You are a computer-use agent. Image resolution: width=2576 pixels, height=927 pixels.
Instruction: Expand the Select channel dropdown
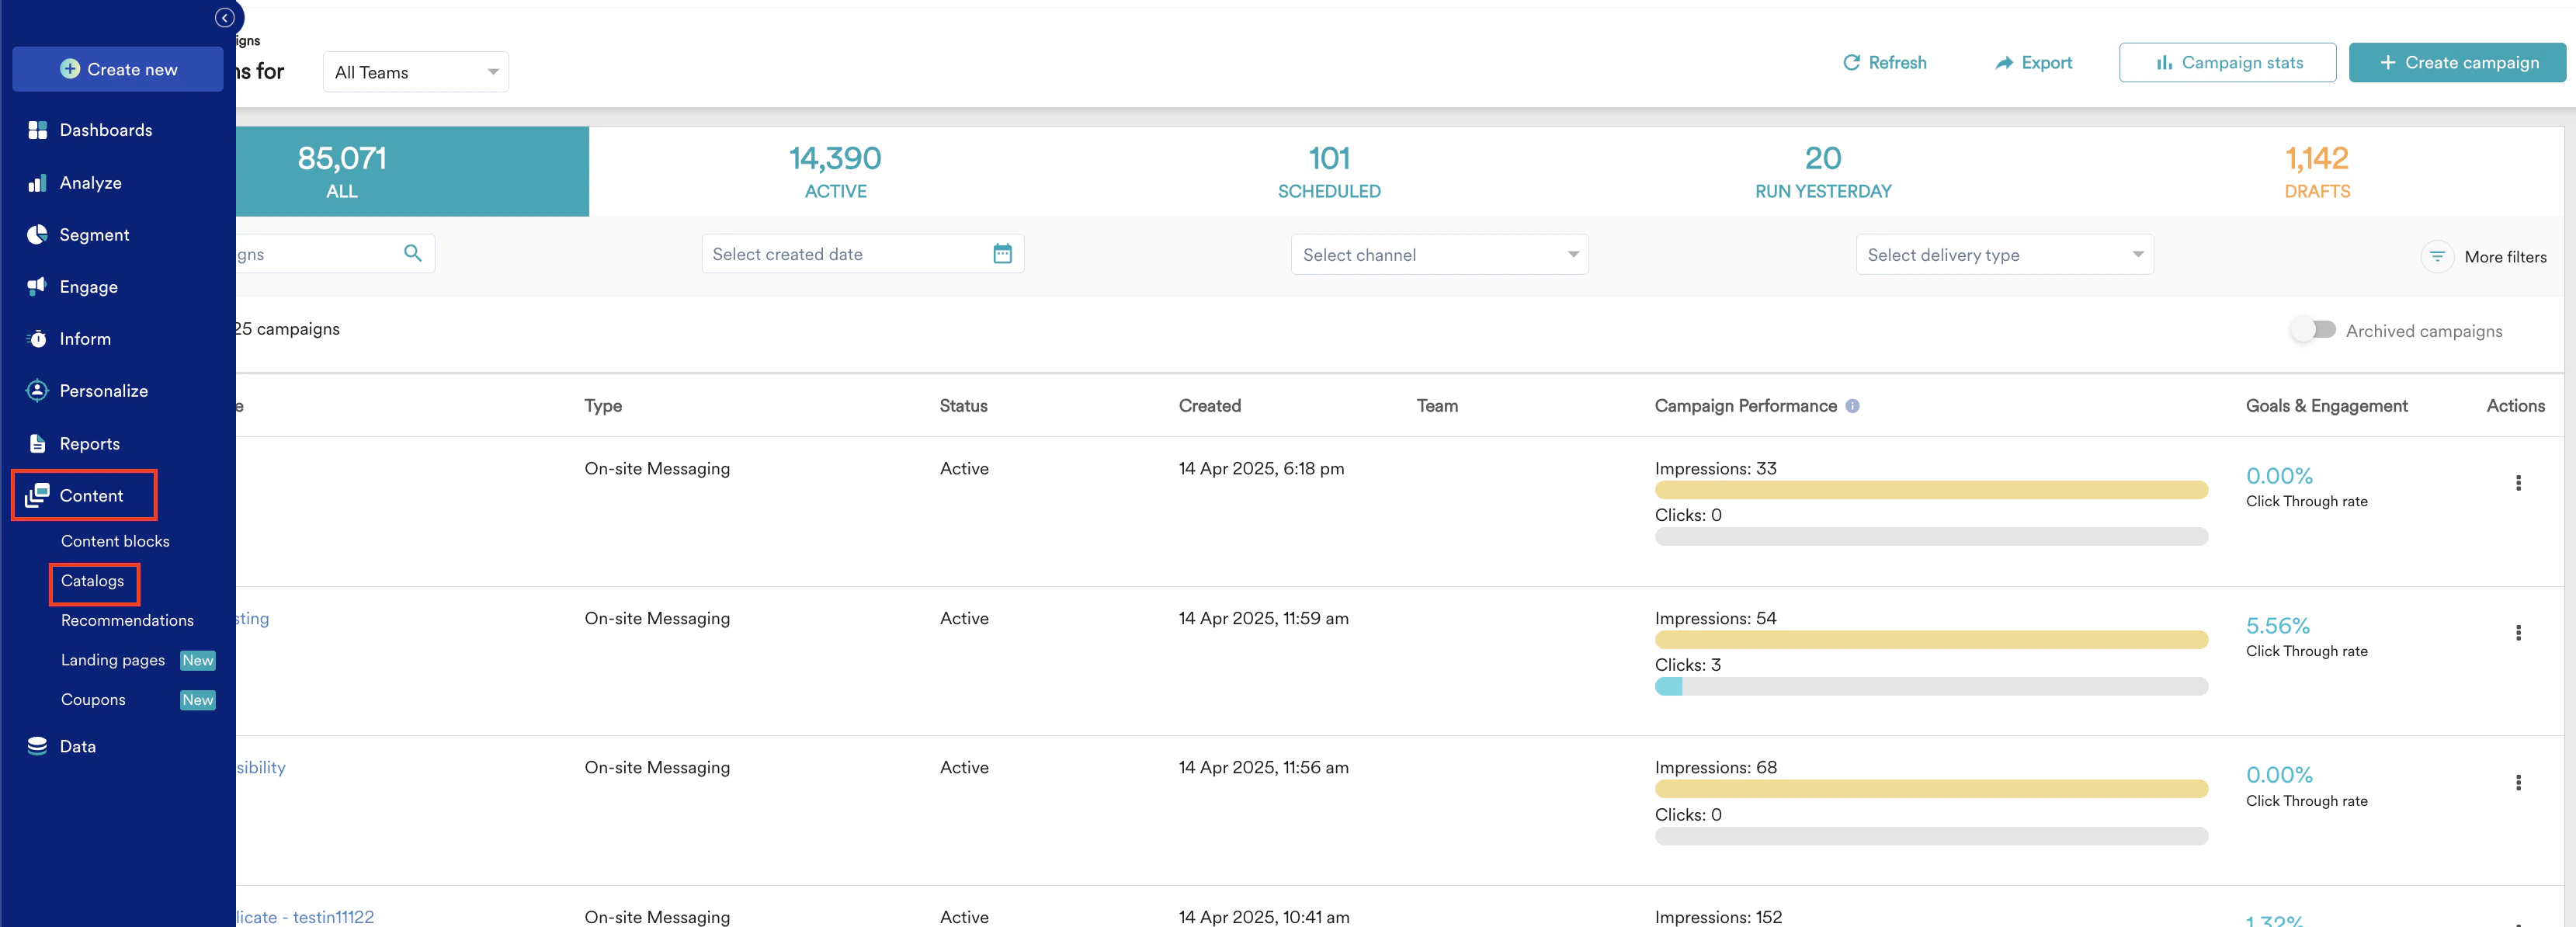[1438, 255]
